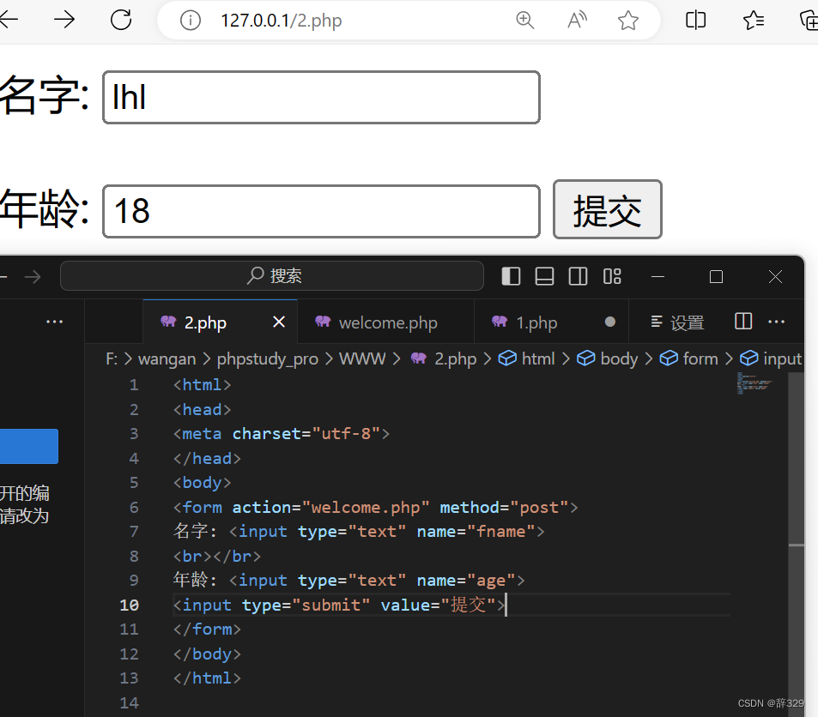Open the Customize Layout icon
818x717 pixels.
[611, 276]
